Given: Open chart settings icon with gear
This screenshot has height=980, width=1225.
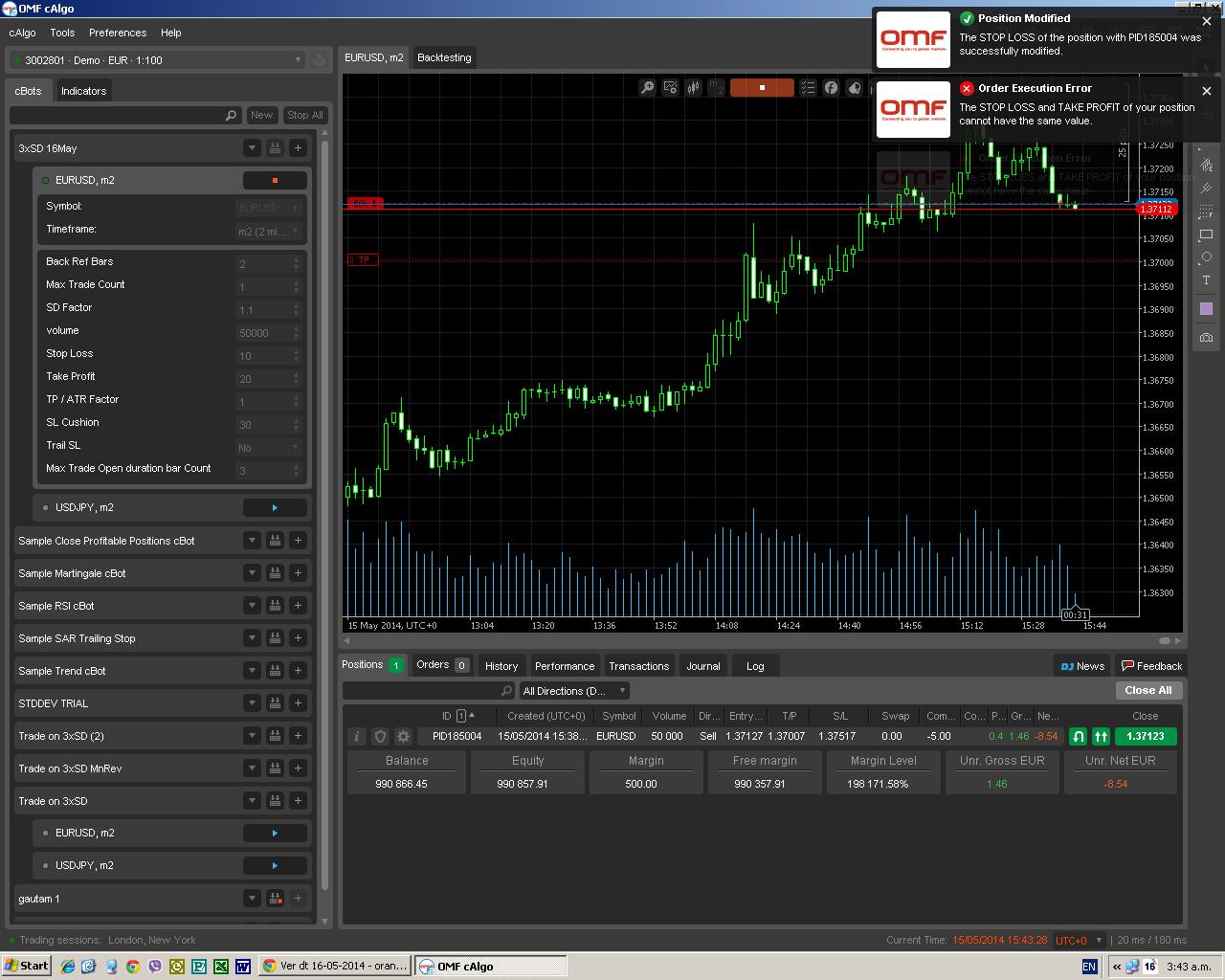Looking at the screenshot, I should point(670,87).
